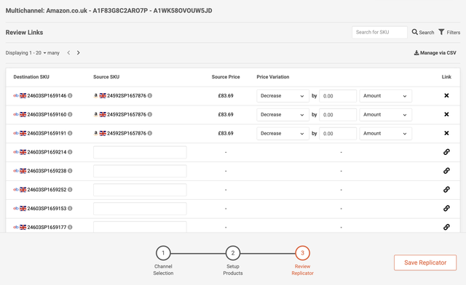Click source price £83.69 in 24603SP1659146 row
This screenshot has height=285, width=466.
coord(226,95)
